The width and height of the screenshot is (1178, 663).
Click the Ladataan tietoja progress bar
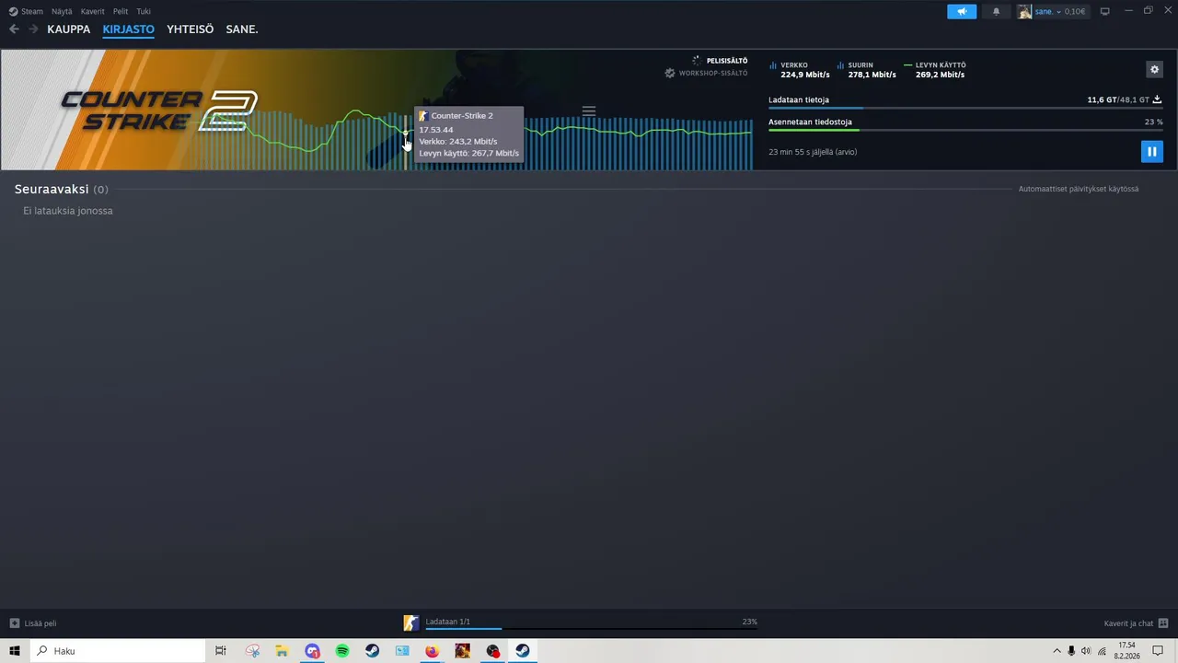click(x=965, y=109)
